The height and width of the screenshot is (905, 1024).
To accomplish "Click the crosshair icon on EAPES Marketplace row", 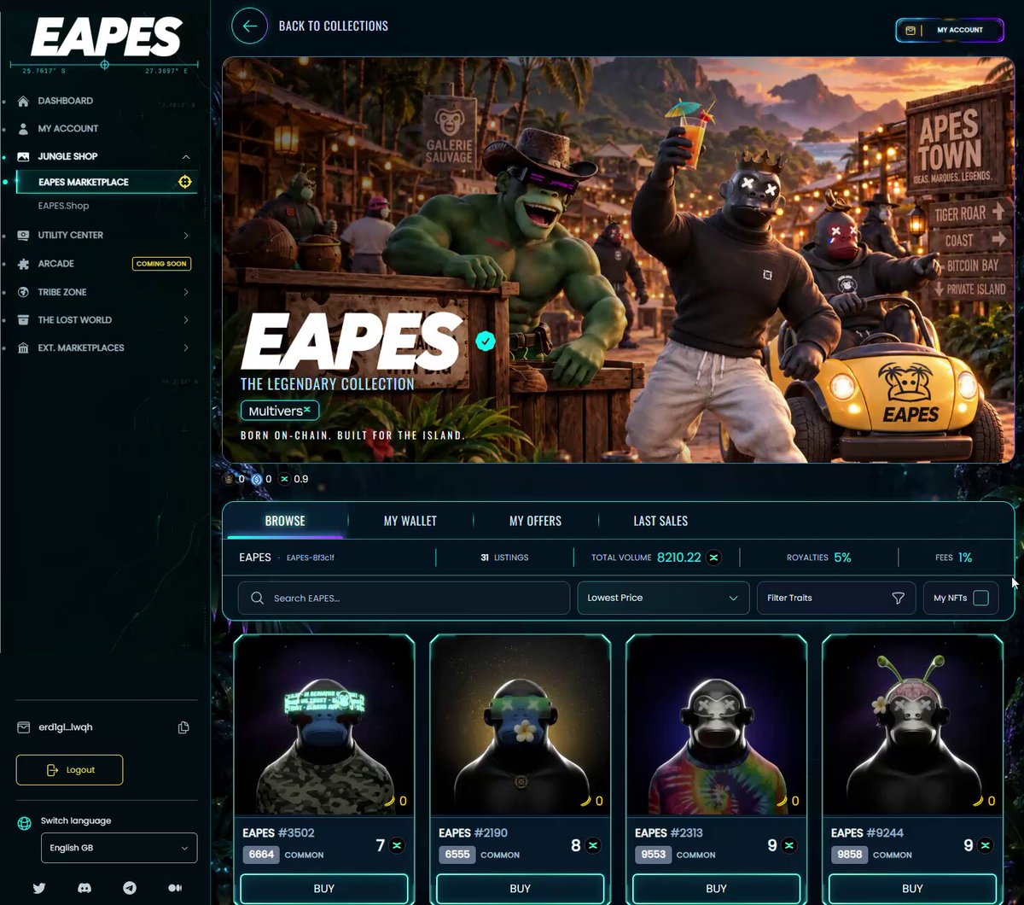I will [x=184, y=182].
